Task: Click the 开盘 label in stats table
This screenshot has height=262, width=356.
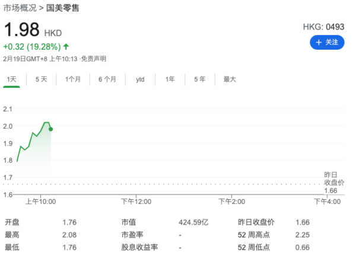Action: [x=12, y=222]
